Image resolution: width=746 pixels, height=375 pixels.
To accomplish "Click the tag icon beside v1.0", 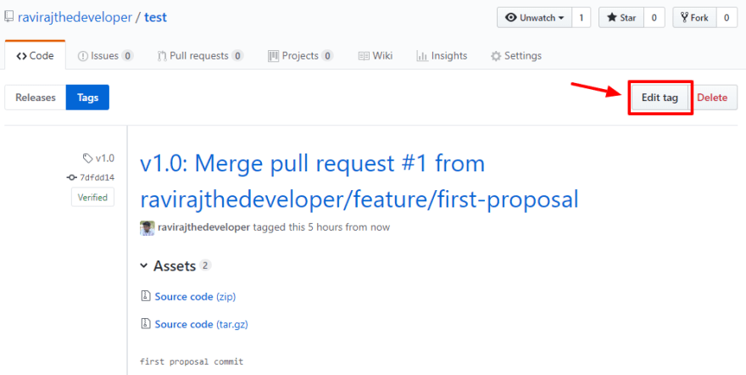I will click(87, 158).
